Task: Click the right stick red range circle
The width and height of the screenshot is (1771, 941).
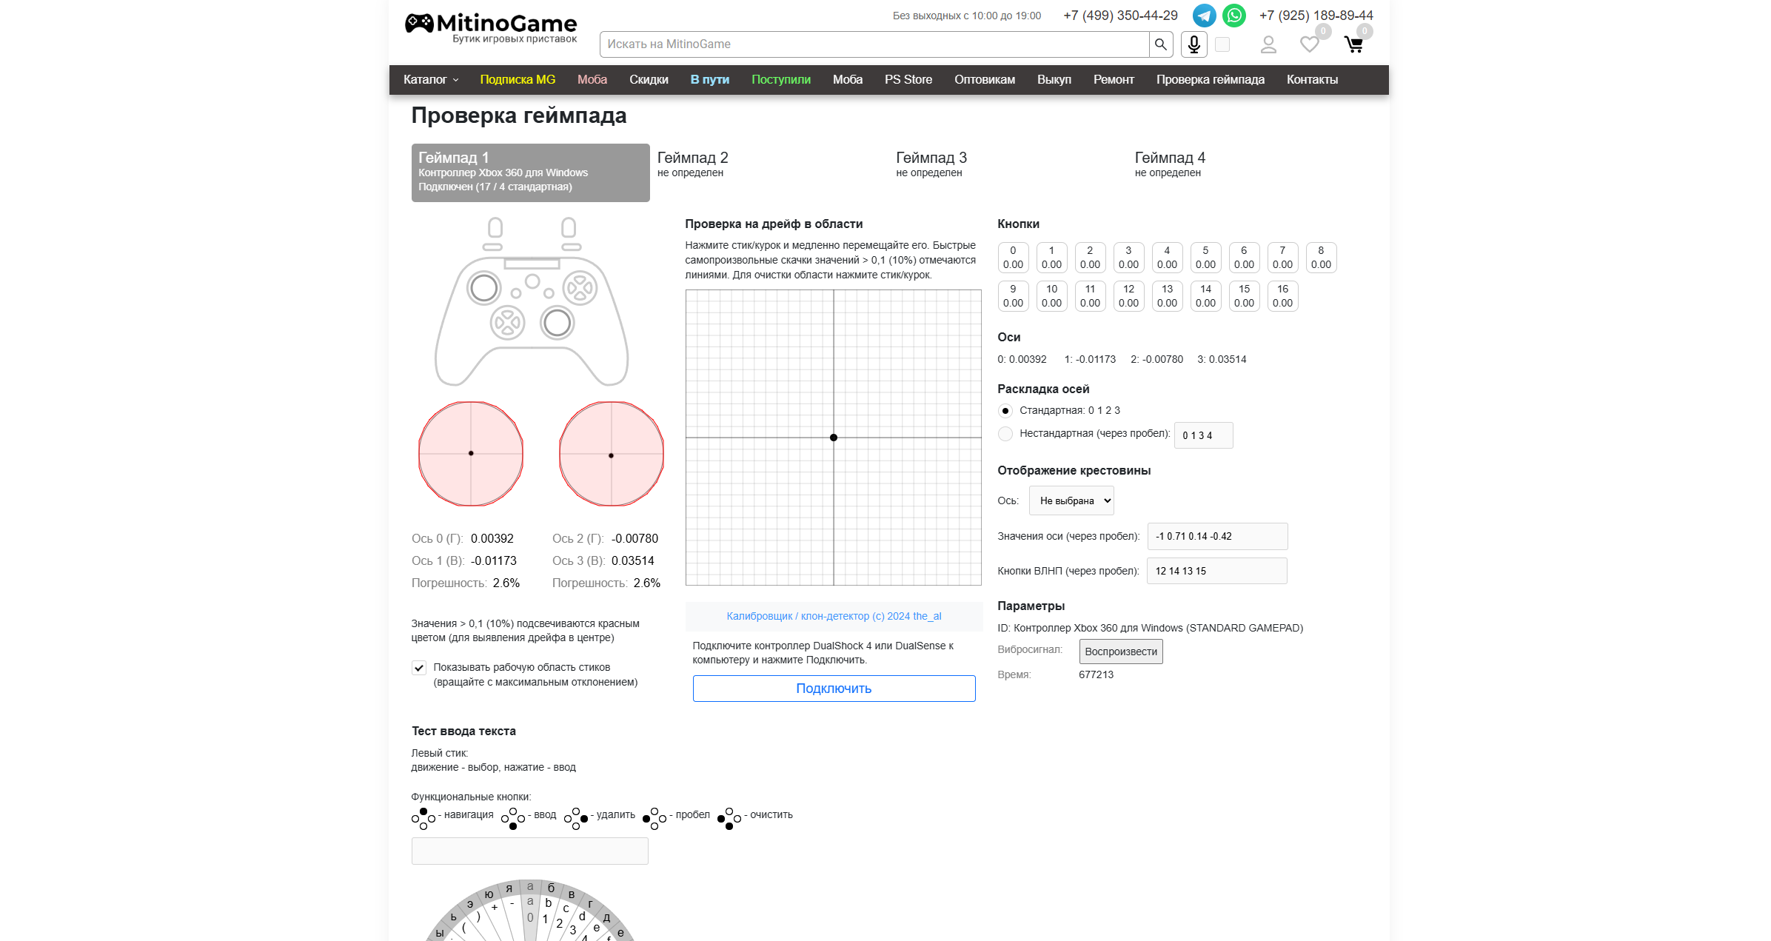Action: click(x=612, y=454)
